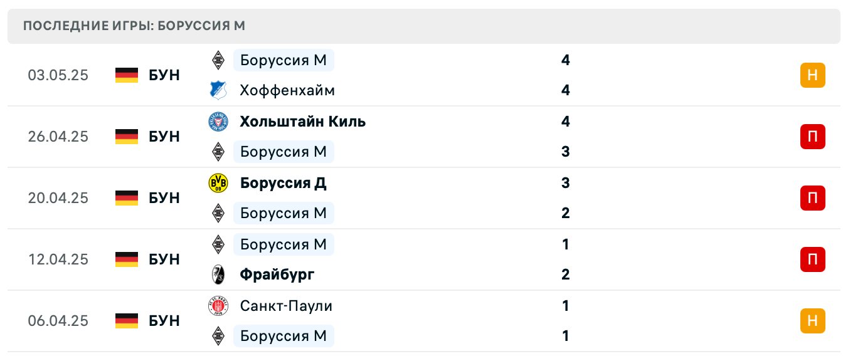The width and height of the screenshot is (848, 361).
Task: Click the Holstein Kiel club badge
Action: tap(220, 122)
